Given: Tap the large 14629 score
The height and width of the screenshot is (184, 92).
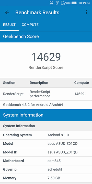Looking at the screenshot, I should (x=46, y=57).
